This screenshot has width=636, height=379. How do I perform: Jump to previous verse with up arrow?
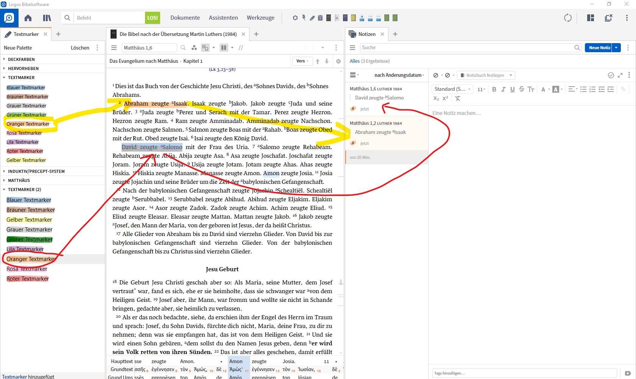(x=318, y=61)
